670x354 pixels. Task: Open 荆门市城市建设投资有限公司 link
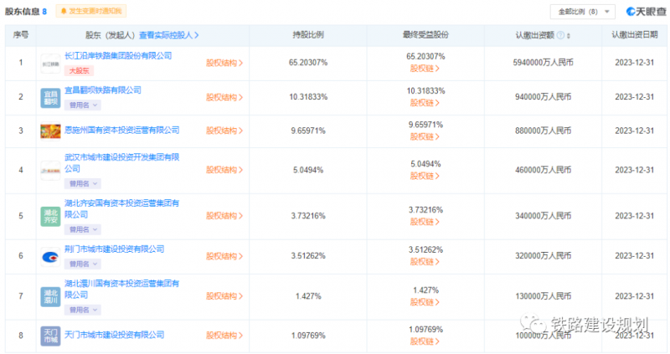pyautogui.click(x=114, y=249)
